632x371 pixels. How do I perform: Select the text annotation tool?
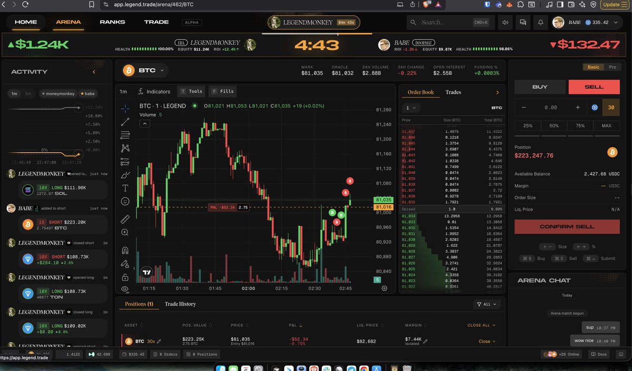[125, 188]
